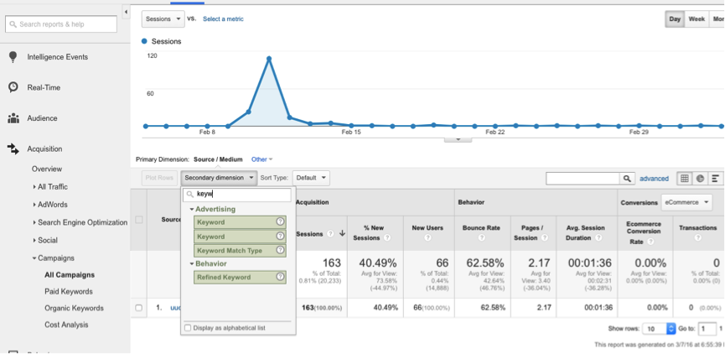725x354 pixels.
Task: Open Acquisition arrows icon
Action: point(13,148)
